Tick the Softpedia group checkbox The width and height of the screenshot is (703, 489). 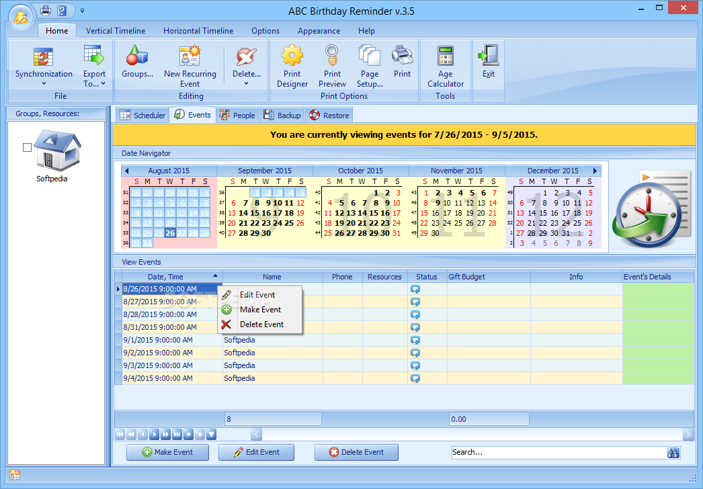click(27, 147)
